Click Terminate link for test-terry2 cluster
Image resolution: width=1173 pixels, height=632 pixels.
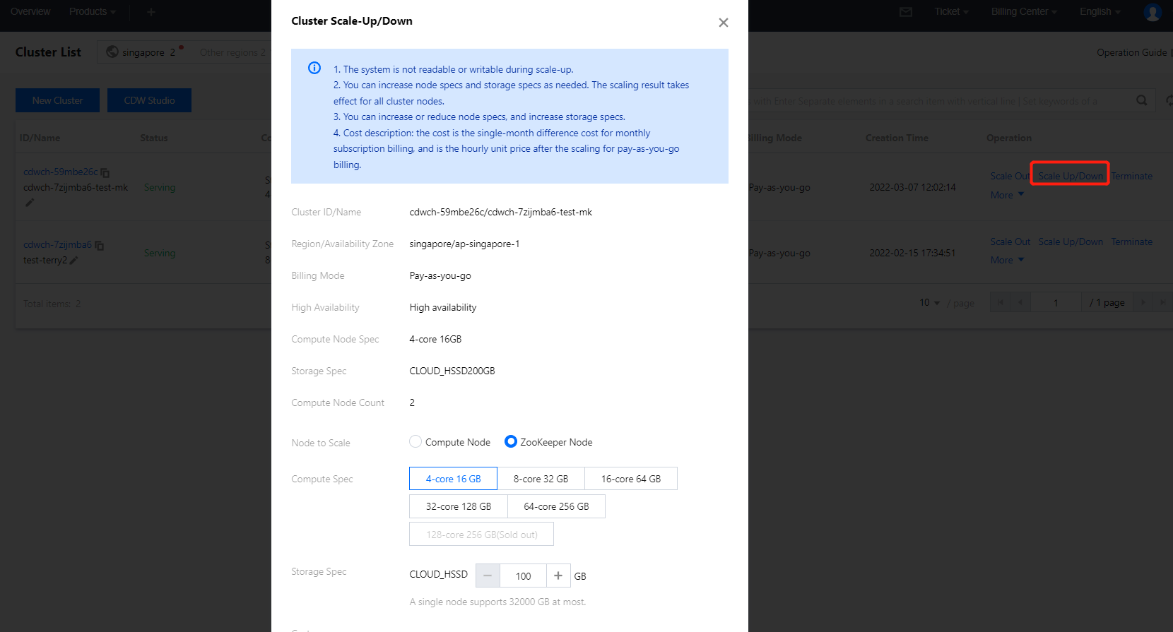(1131, 242)
